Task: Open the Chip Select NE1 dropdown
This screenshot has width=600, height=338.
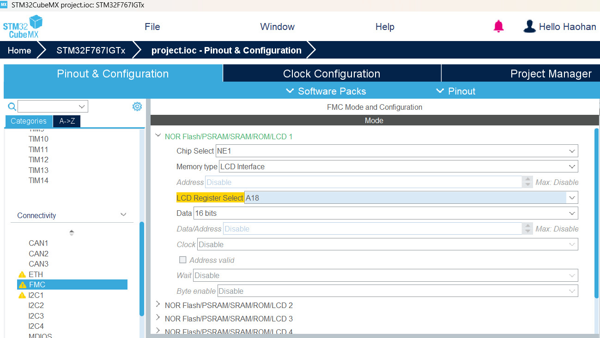Action: coord(397,151)
